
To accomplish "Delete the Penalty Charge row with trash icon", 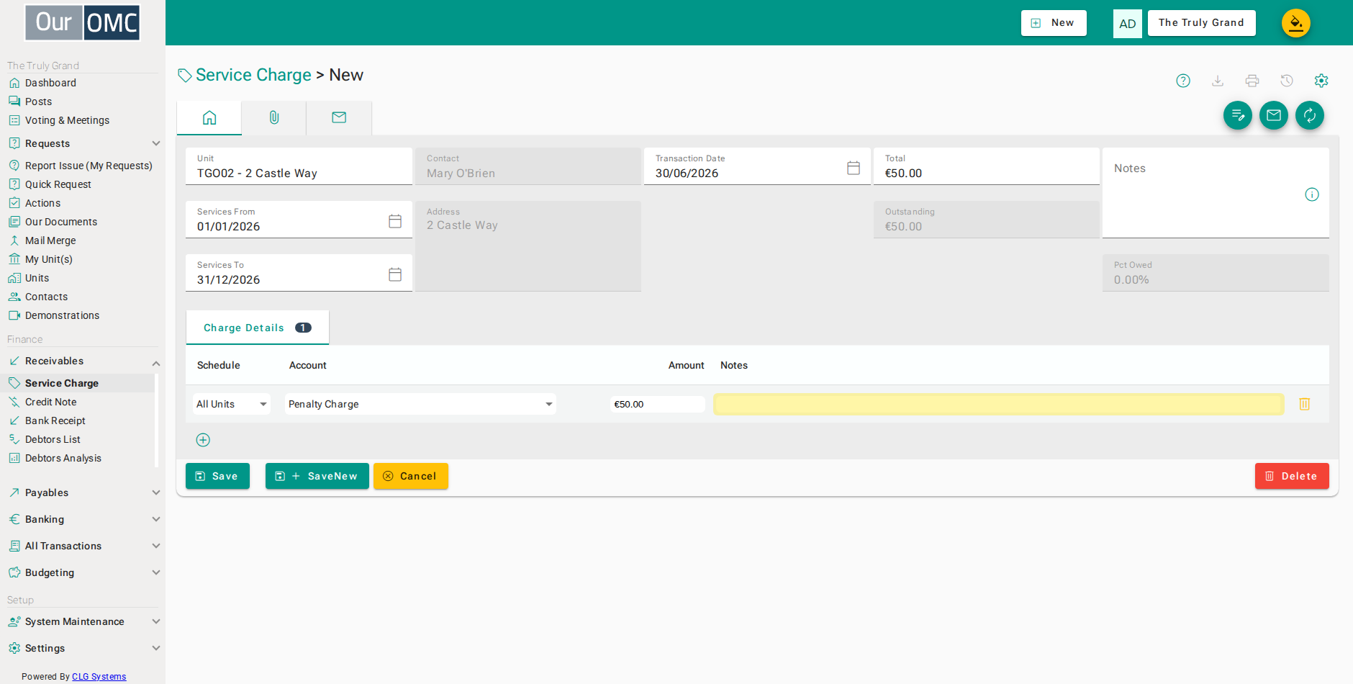I will 1305,404.
